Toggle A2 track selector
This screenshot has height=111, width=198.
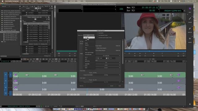[x=6, y=88]
